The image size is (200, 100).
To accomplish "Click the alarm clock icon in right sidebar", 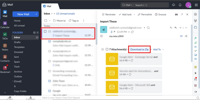I will coord(195,85).
